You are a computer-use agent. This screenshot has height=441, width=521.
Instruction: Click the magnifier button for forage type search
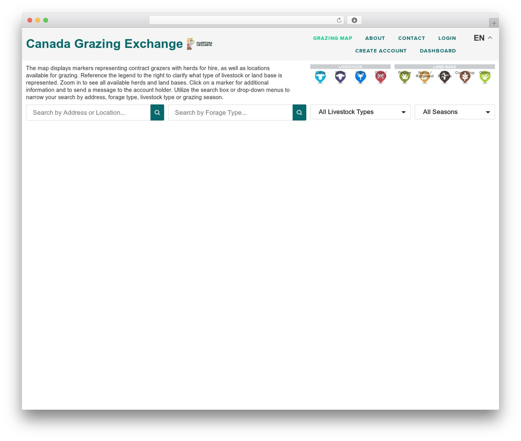click(299, 113)
